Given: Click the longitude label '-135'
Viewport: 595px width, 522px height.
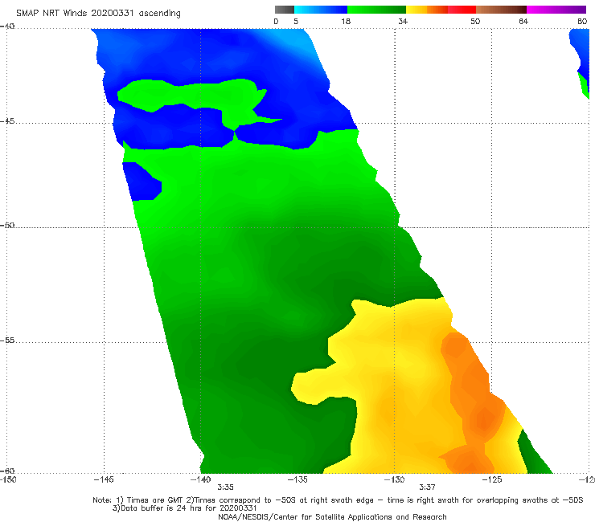Looking at the screenshot, I should tap(297, 479).
